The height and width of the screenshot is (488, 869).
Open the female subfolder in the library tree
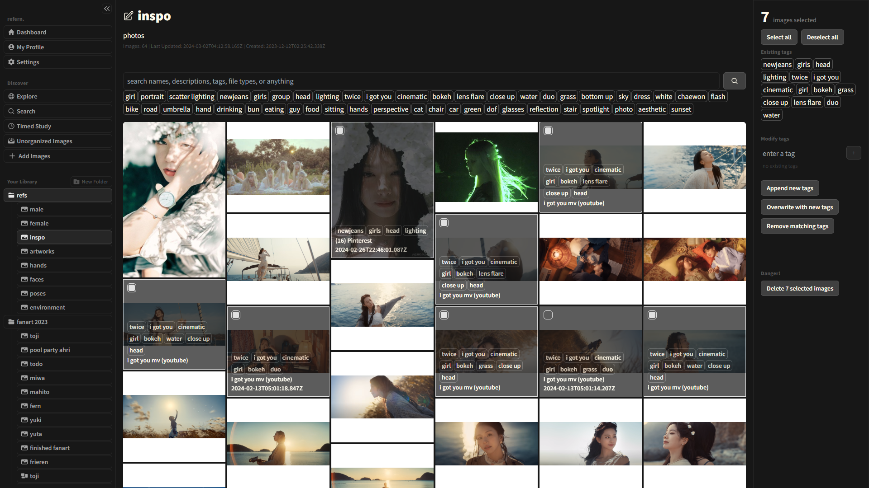coord(39,223)
